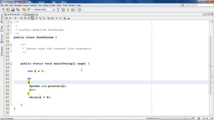Click the Comment editor toolbar icon

pos(65,18)
